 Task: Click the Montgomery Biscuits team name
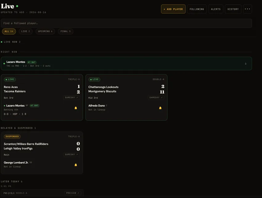click(x=102, y=91)
